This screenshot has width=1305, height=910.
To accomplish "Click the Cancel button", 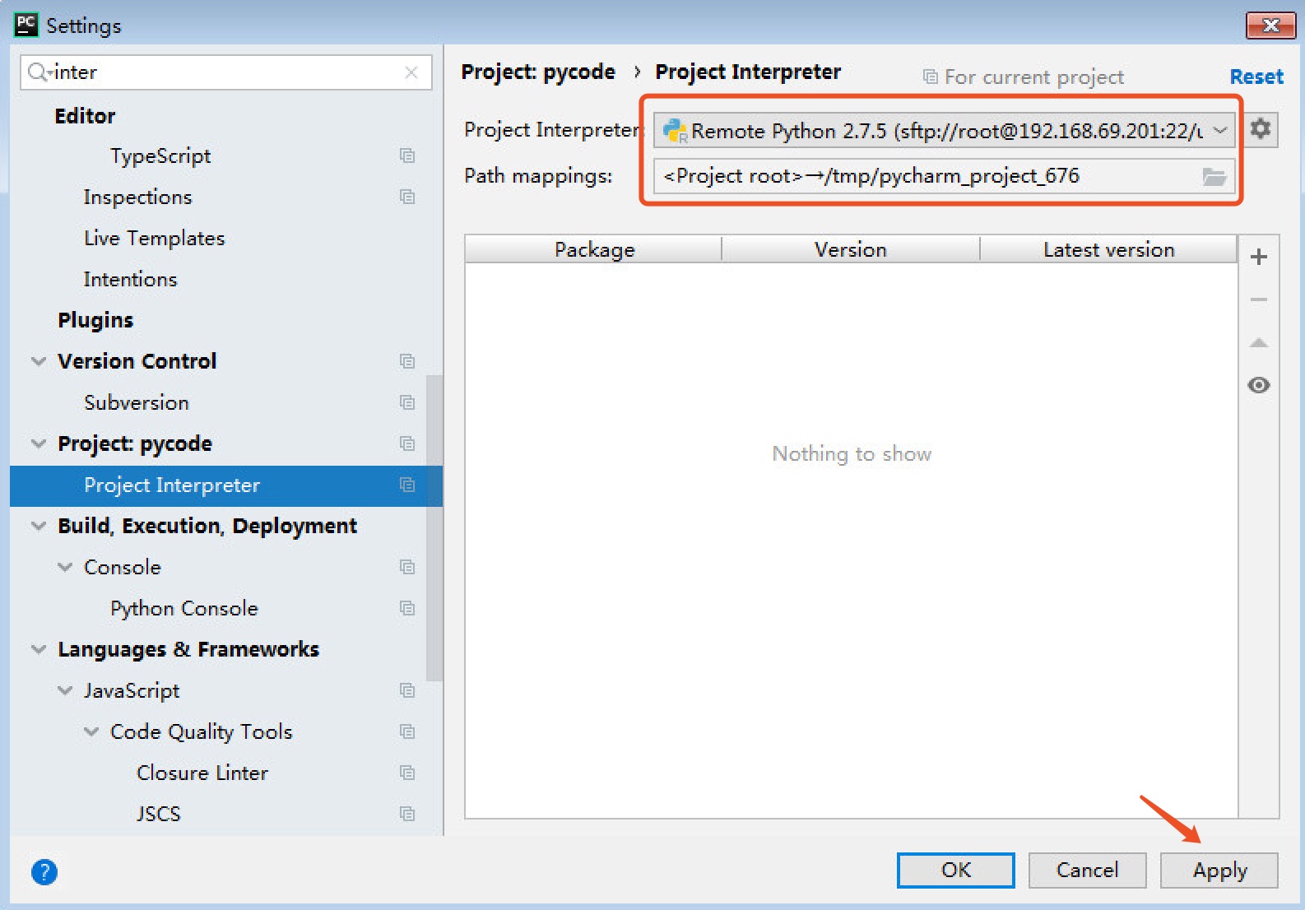I will tap(1087, 871).
